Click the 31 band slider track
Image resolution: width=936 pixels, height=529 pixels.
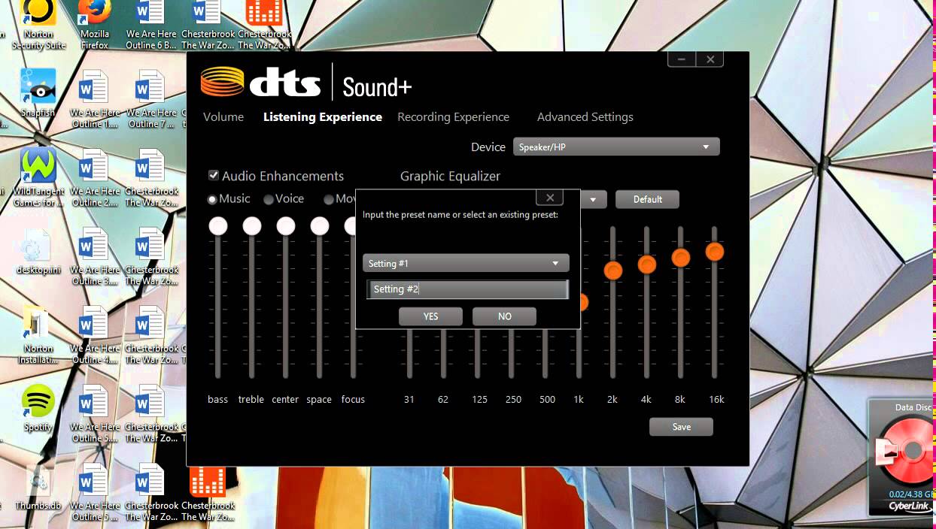(410, 354)
